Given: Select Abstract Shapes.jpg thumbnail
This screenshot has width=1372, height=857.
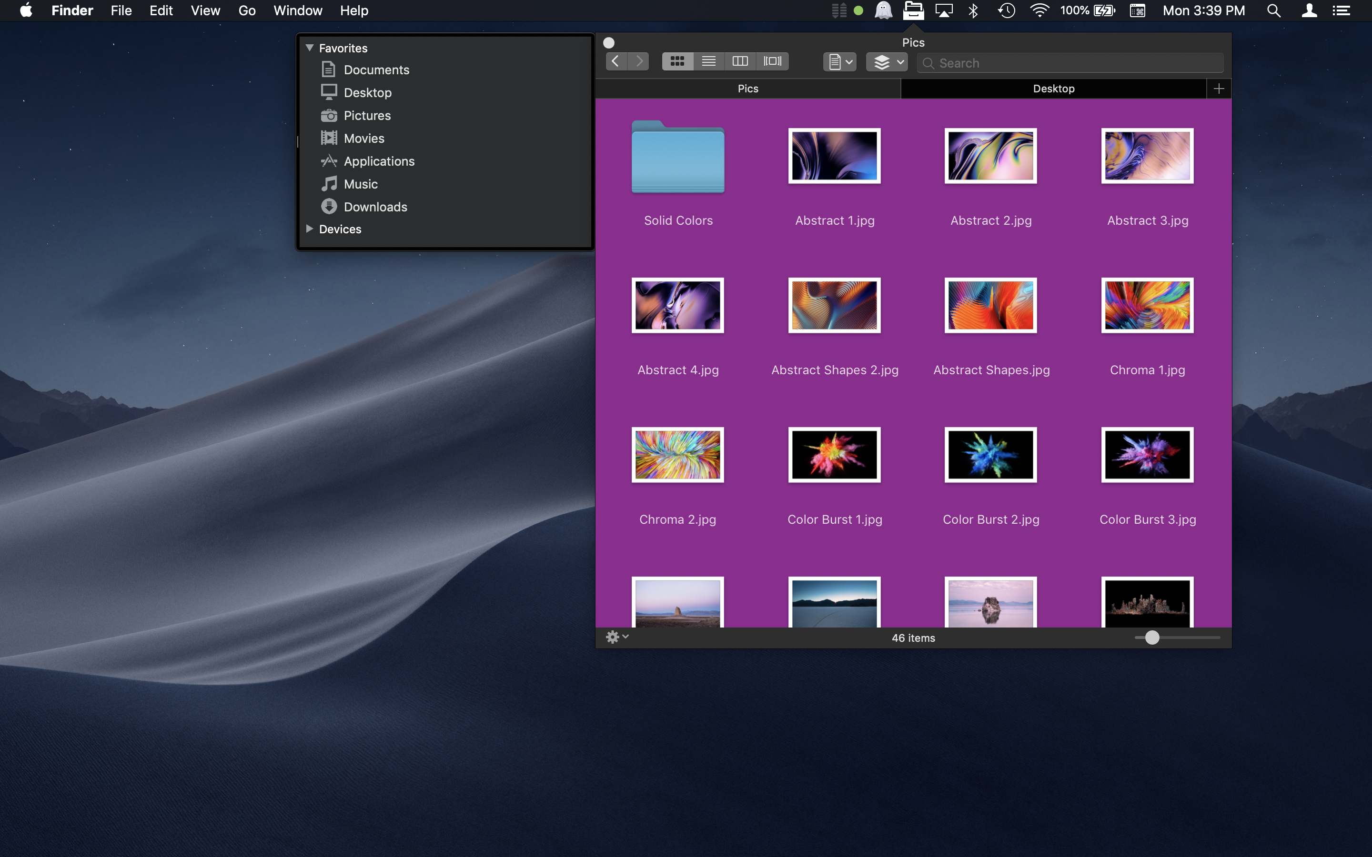Looking at the screenshot, I should pyautogui.click(x=990, y=306).
